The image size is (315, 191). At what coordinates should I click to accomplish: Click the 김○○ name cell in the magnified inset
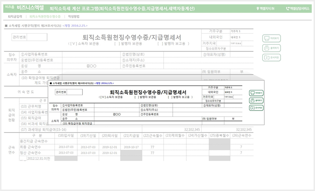(117, 114)
